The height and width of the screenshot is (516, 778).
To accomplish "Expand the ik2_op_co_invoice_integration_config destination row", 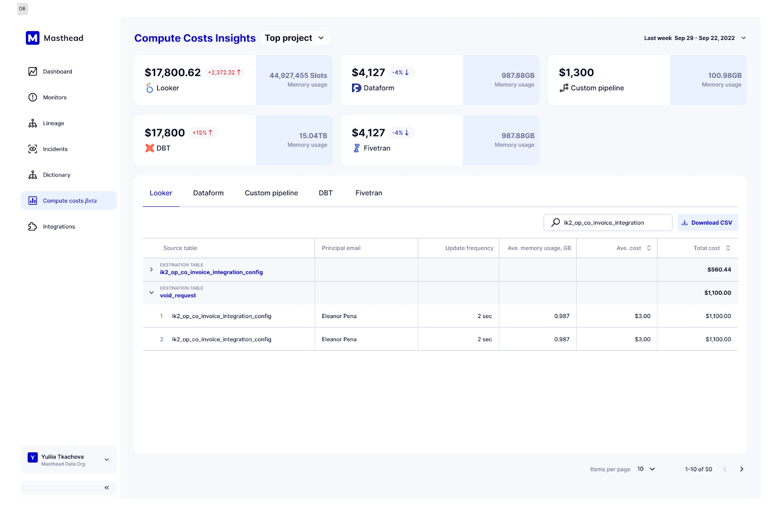I will 151,269.
